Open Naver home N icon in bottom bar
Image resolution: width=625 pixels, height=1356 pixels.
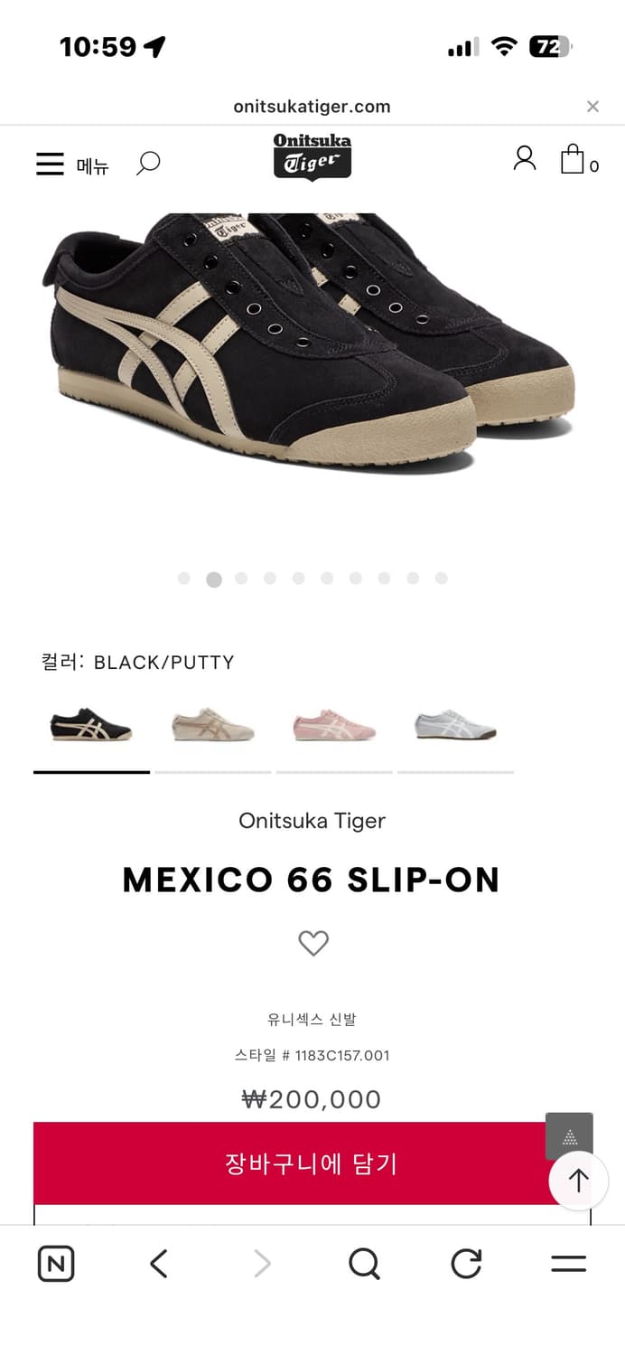click(56, 1263)
